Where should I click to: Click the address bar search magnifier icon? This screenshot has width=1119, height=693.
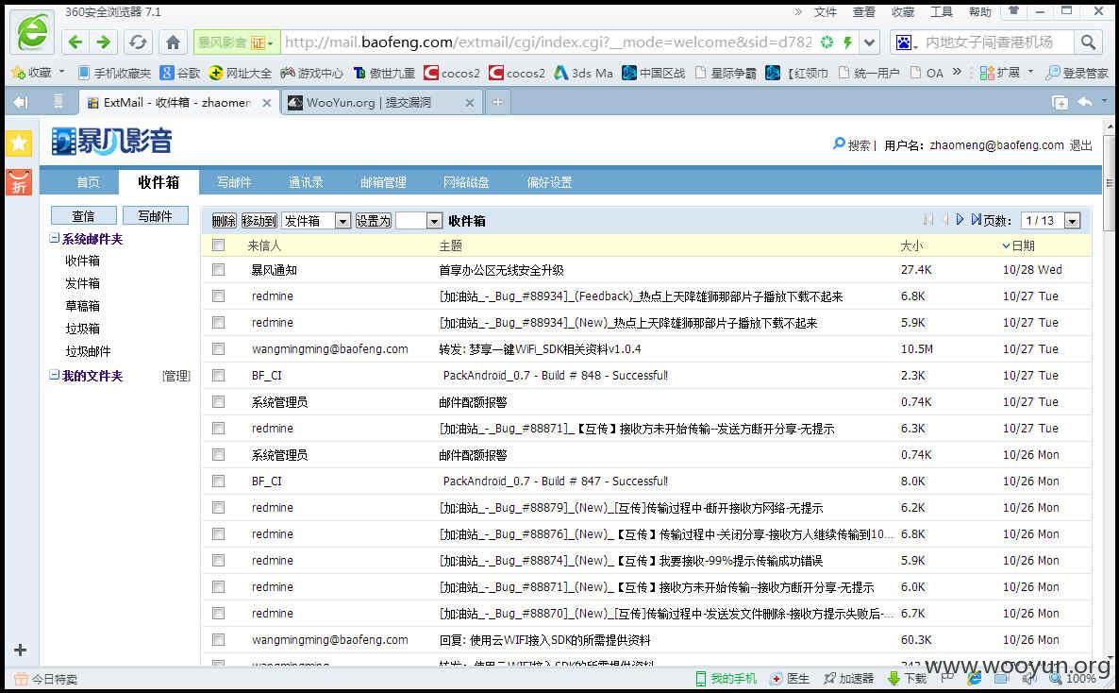(1088, 42)
